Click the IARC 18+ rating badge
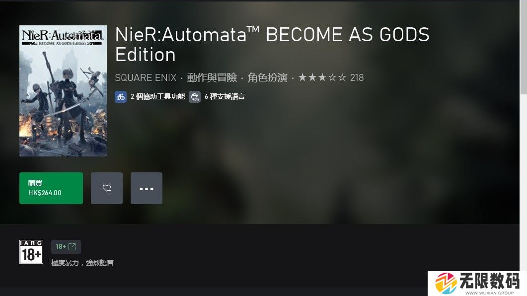 pyautogui.click(x=31, y=252)
